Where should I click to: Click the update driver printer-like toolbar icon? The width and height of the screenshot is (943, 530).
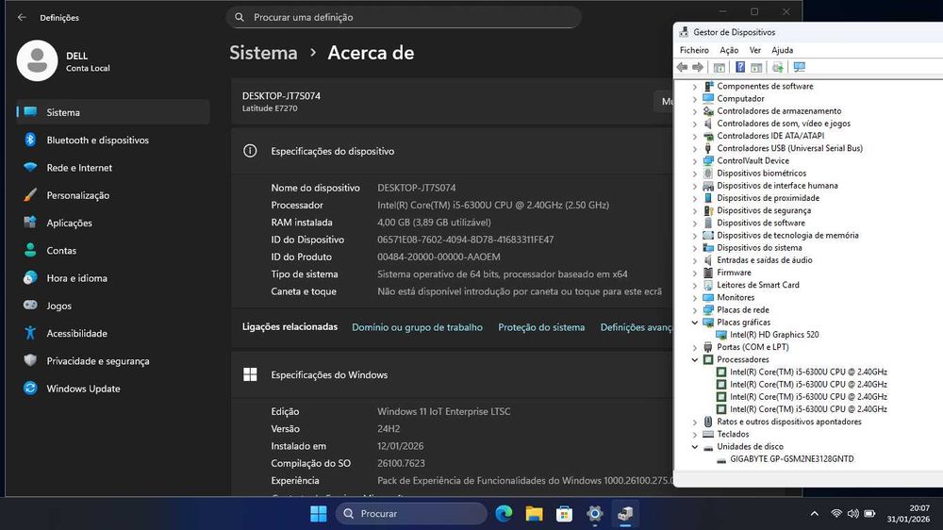click(778, 67)
